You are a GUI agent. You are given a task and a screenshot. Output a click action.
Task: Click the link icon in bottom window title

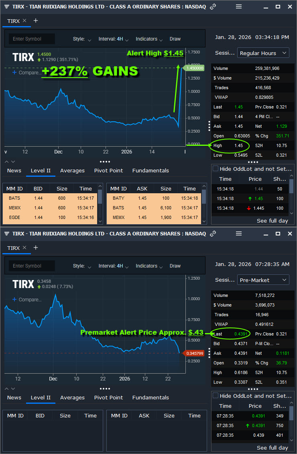tap(213, 233)
